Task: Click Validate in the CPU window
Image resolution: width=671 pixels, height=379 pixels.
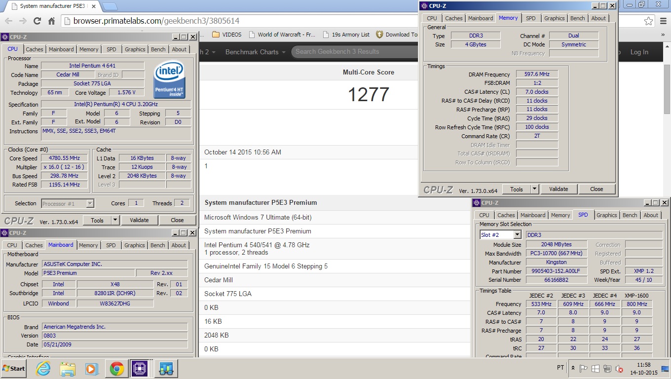Action: coord(139,220)
